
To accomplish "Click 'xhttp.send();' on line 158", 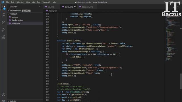I will pos(69,76).
